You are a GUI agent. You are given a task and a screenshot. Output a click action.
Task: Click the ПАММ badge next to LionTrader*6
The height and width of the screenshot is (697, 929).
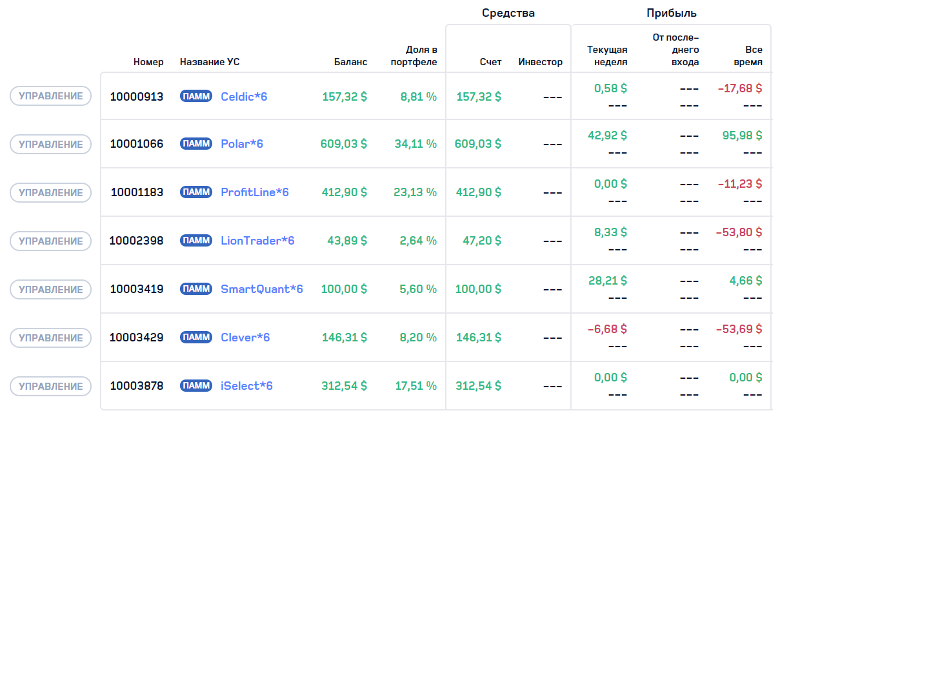pyautogui.click(x=195, y=241)
